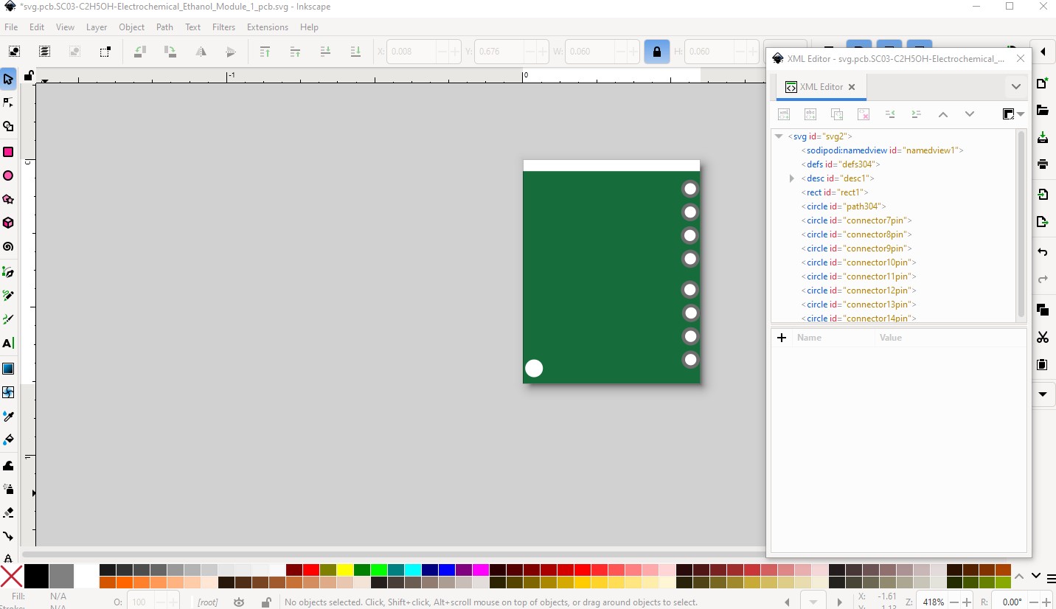Click the XML Editor new element node icon
1056x609 pixels.
(x=784, y=114)
